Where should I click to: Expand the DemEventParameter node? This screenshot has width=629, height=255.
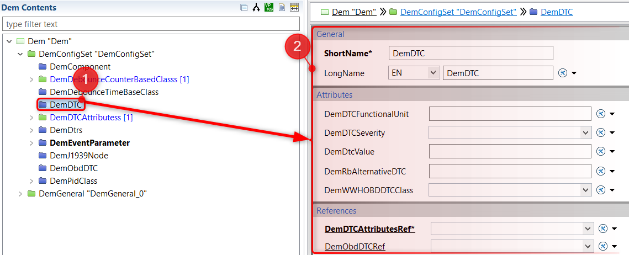tap(31, 143)
